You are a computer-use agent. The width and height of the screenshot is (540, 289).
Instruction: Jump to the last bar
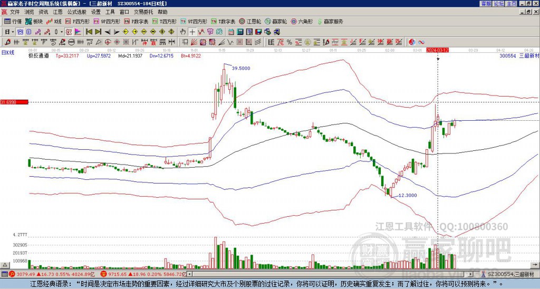98,32
